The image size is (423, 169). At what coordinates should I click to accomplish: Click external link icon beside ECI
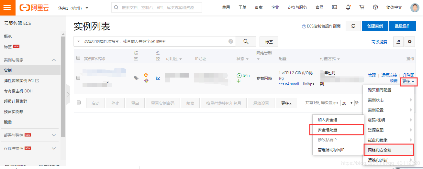37,80
